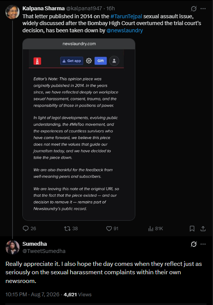
Task: Open Sumedha's profile avatar
Action: click(x=13, y=247)
